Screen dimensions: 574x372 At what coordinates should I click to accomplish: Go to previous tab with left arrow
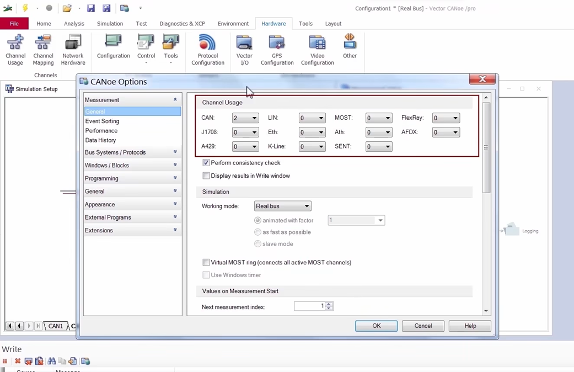coord(19,326)
